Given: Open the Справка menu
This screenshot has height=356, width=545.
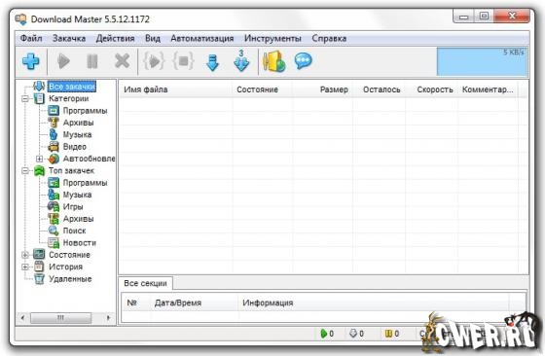Looking at the screenshot, I should point(329,38).
